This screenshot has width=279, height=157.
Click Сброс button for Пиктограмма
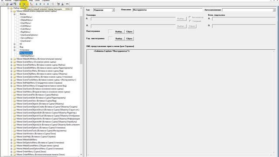[x=129, y=31]
